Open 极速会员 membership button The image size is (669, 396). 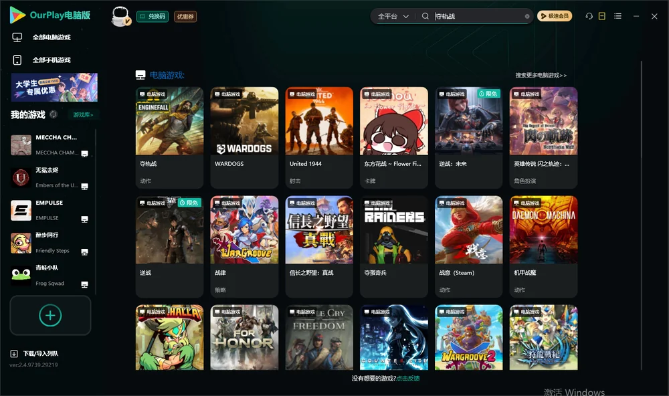[554, 16]
